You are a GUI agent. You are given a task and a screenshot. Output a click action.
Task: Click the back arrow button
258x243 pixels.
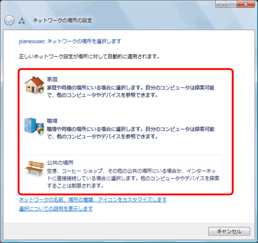click(9, 21)
